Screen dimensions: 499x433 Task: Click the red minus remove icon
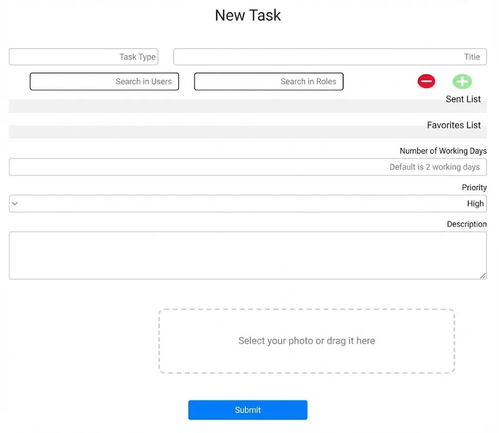(426, 81)
